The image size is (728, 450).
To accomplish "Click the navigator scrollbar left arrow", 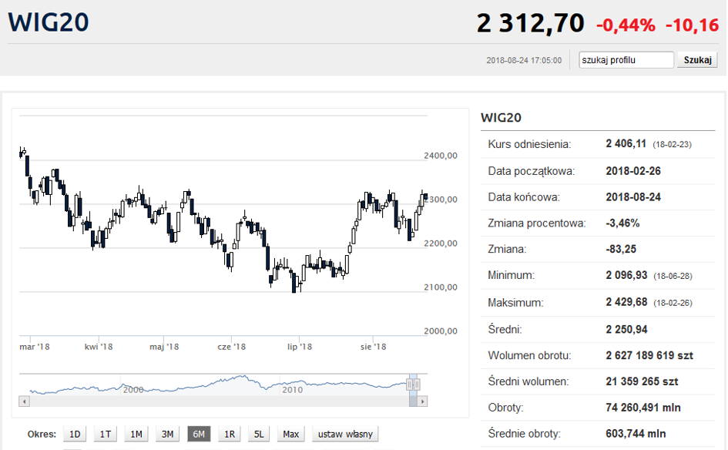I will click(24, 401).
